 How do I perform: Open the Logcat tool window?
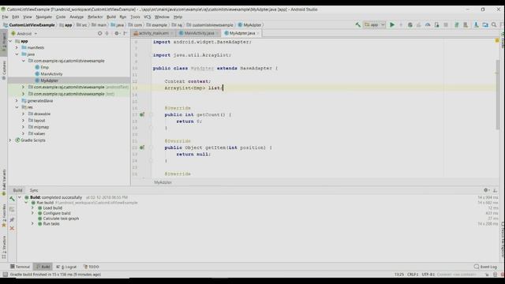pos(66,267)
